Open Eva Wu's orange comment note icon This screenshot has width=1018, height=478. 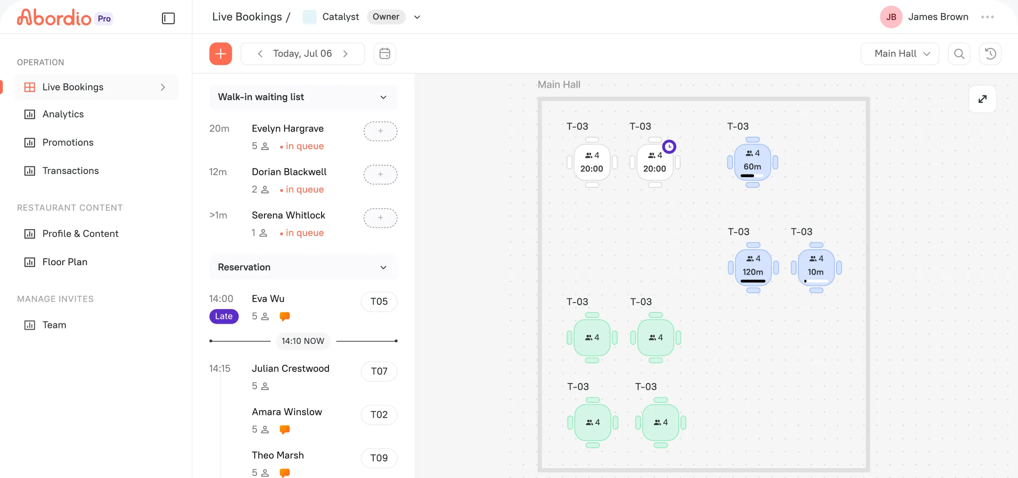(285, 316)
